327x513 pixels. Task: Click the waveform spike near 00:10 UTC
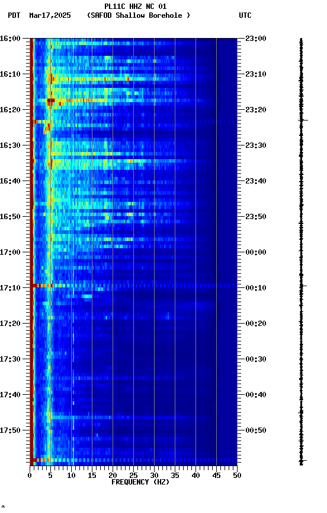coord(303,286)
